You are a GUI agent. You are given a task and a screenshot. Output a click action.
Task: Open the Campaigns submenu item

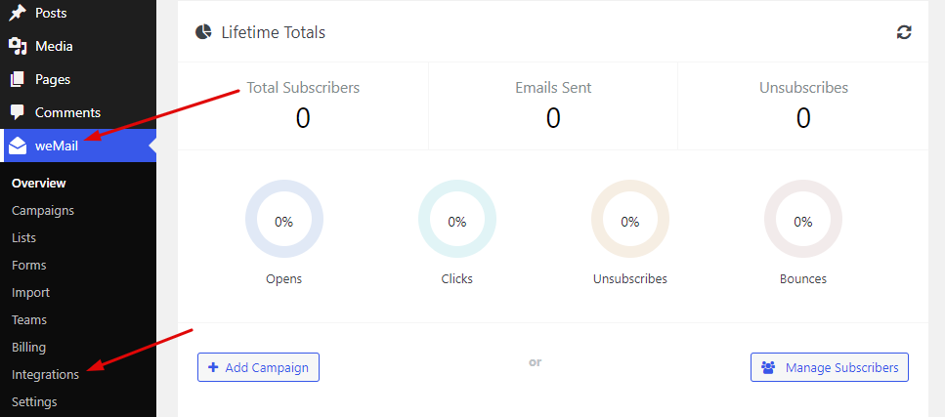43,210
